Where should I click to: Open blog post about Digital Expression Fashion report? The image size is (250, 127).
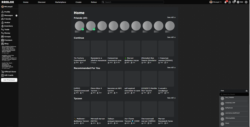pos(9,58)
